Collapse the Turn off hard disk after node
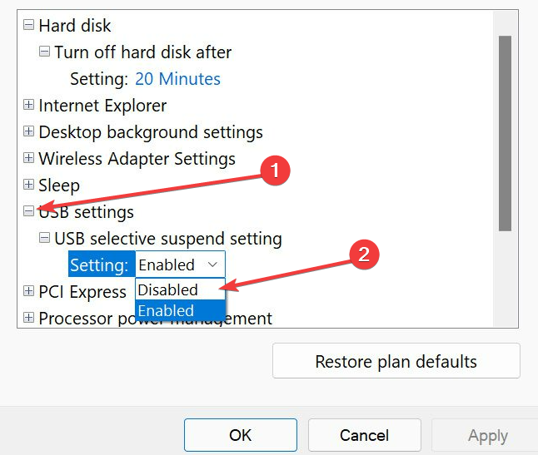 pos(45,52)
